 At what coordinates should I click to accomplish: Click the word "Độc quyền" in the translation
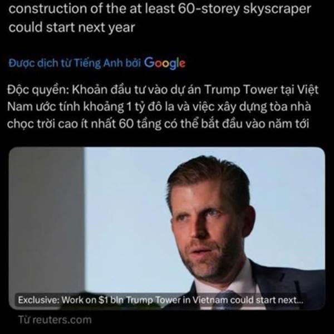click(x=37, y=90)
